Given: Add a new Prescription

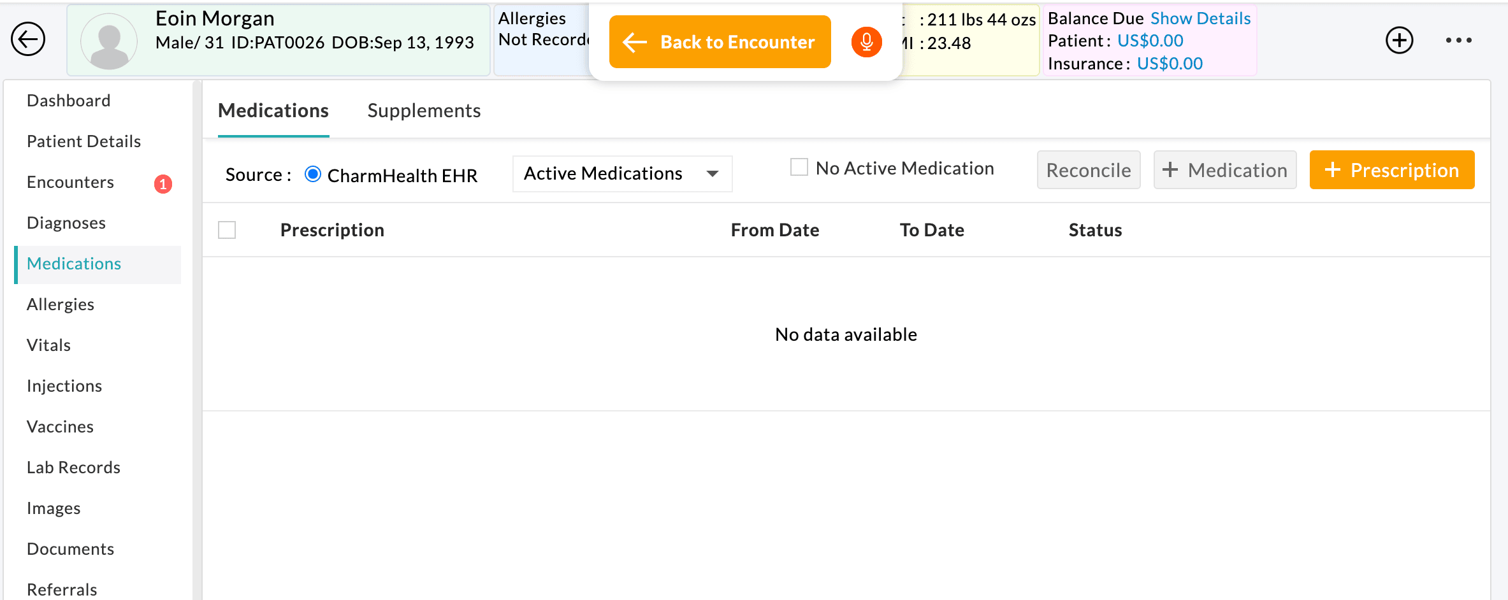Looking at the screenshot, I should coord(1391,170).
